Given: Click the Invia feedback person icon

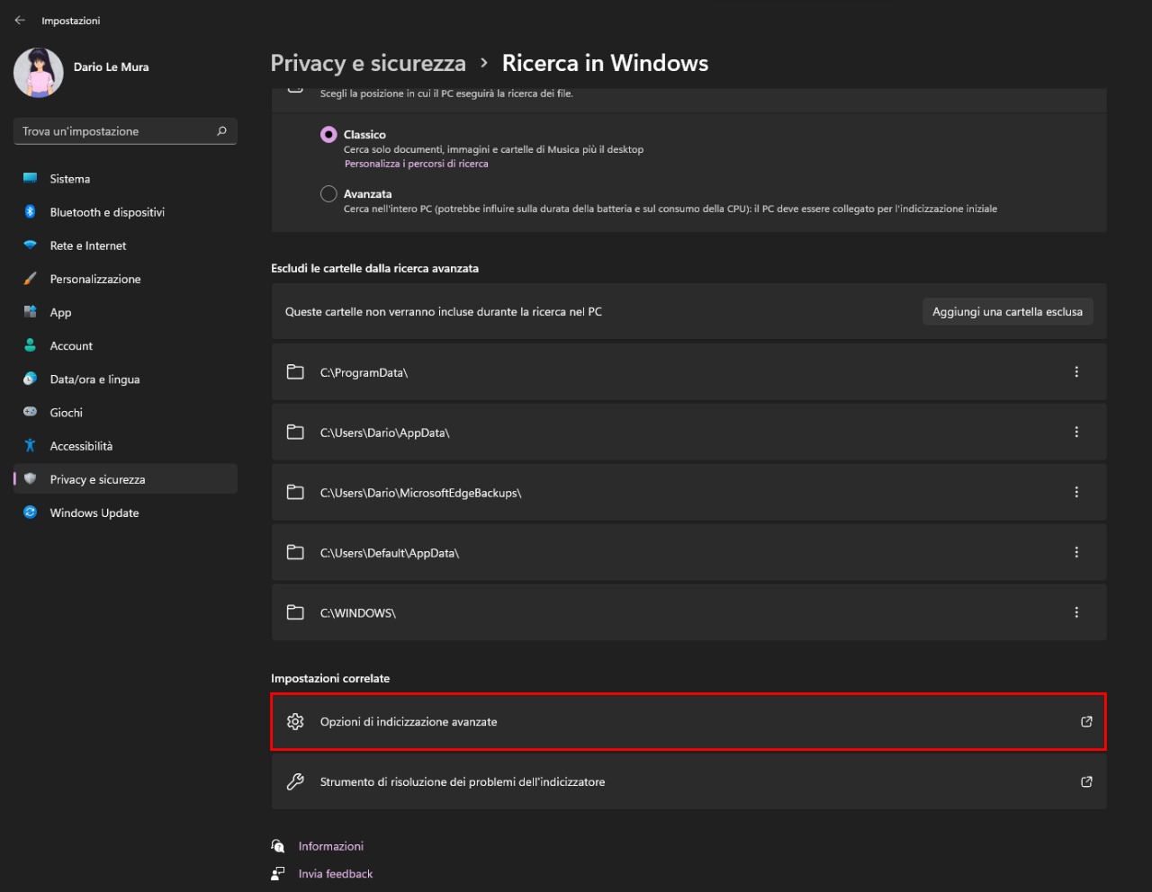Looking at the screenshot, I should coord(278,874).
